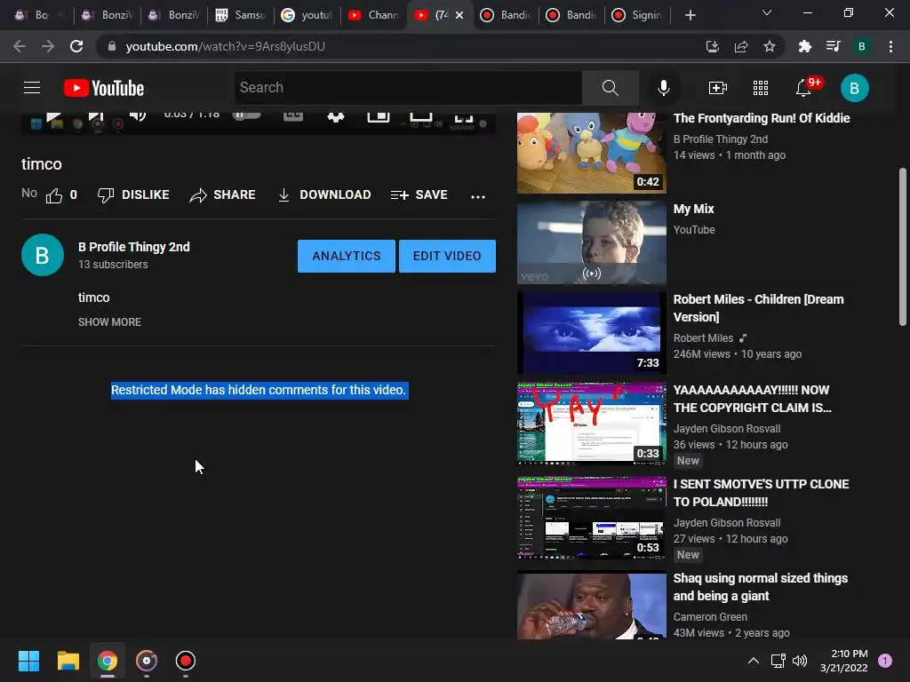Close the active YouTube tab
The image size is (910, 682).
pos(459,15)
